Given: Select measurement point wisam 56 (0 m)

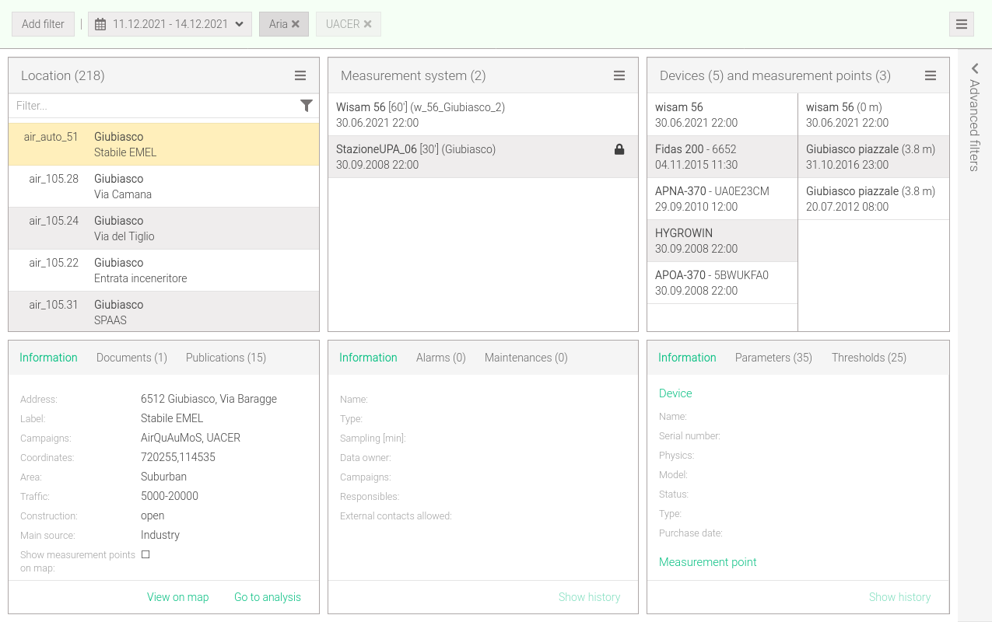Looking at the screenshot, I should (x=874, y=115).
